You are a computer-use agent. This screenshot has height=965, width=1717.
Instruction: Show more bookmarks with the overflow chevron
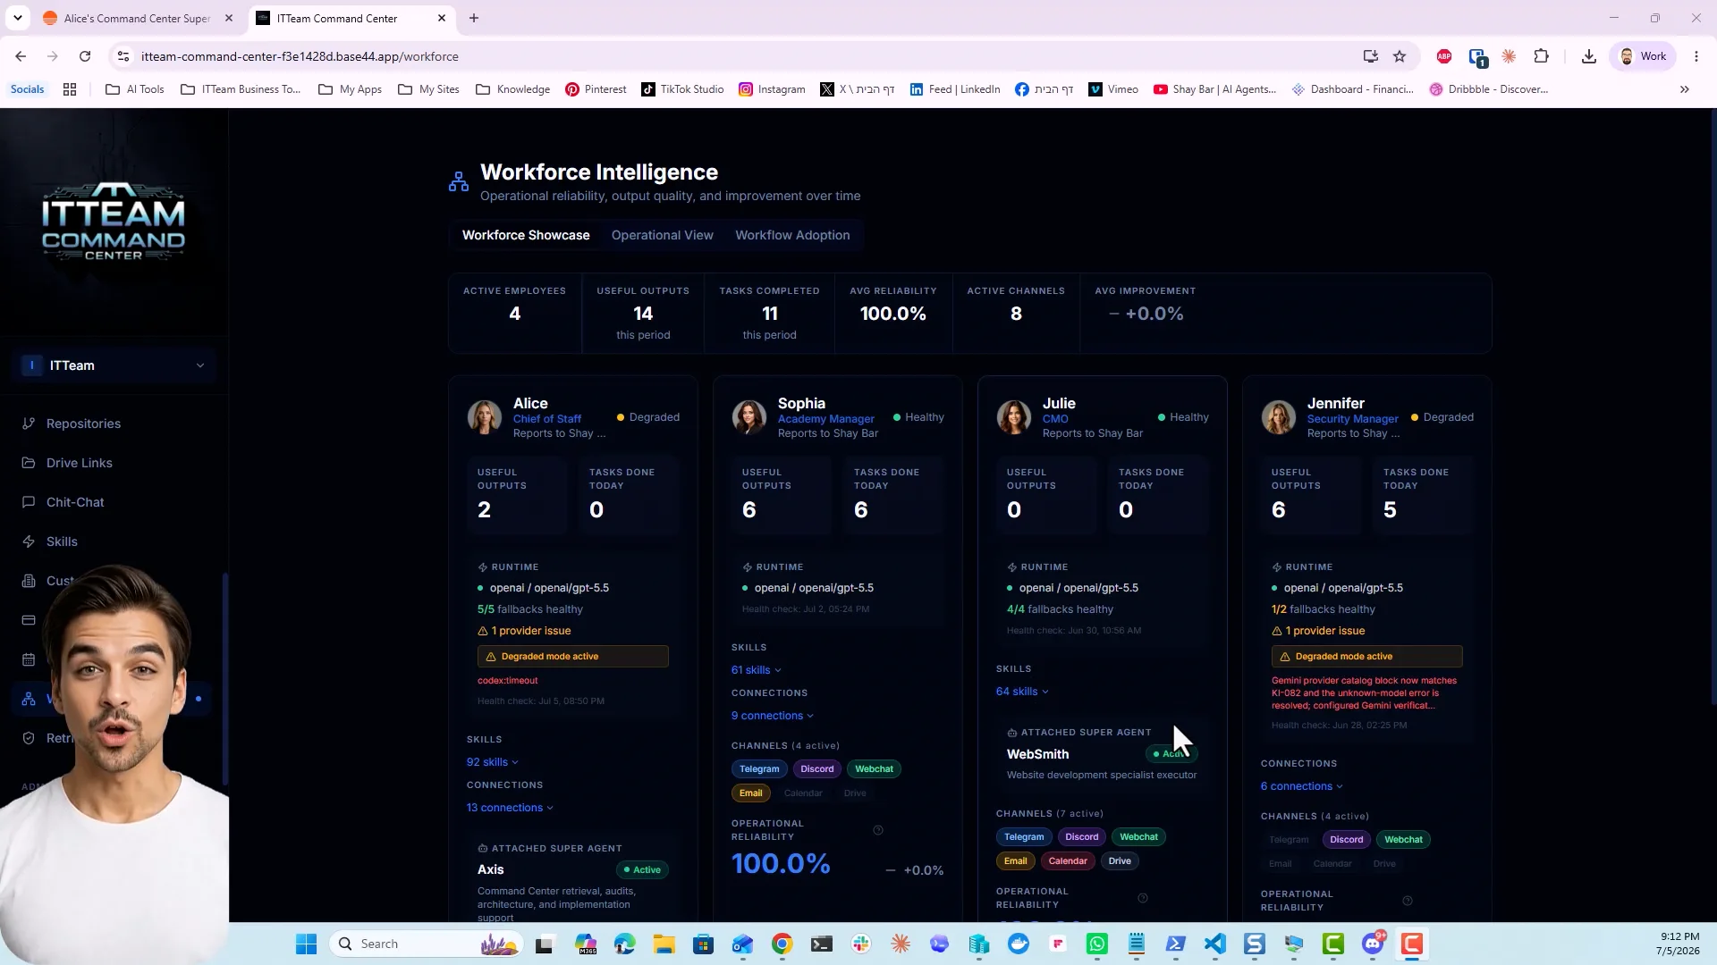(x=1685, y=89)
